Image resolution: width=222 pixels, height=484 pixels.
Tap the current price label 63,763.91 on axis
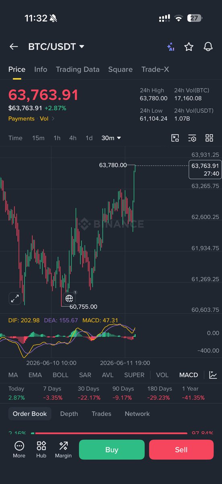click(205, 169)
